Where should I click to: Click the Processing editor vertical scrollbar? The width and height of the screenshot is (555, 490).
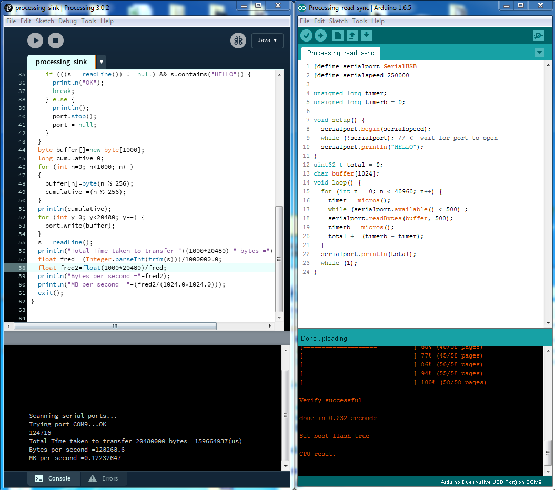coord(279,258)
